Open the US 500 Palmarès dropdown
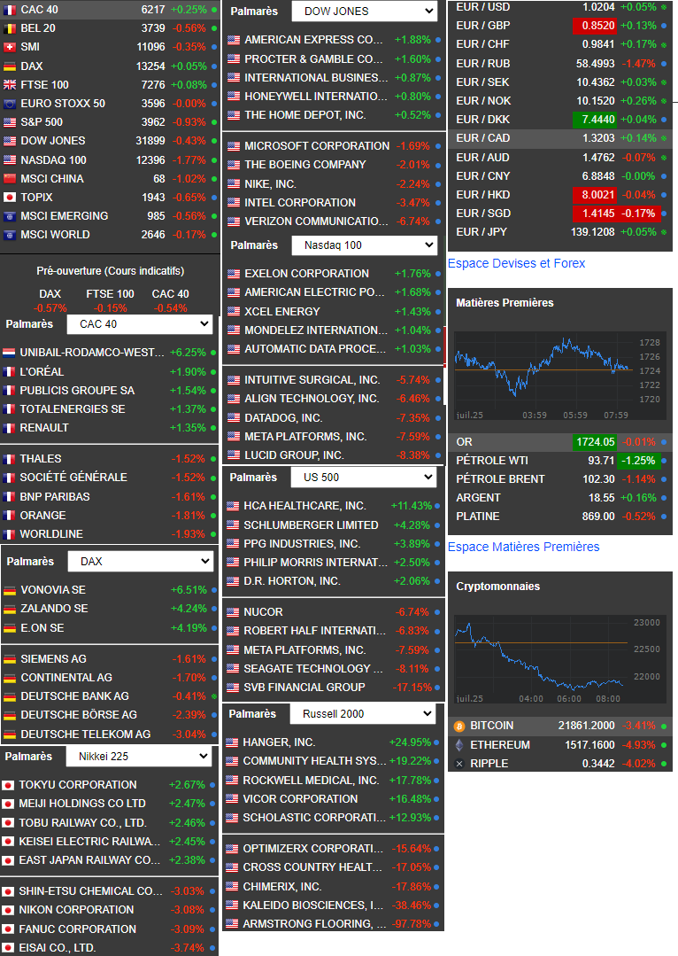This screenshot has height=956, width=678. click(x=364, y=478)
